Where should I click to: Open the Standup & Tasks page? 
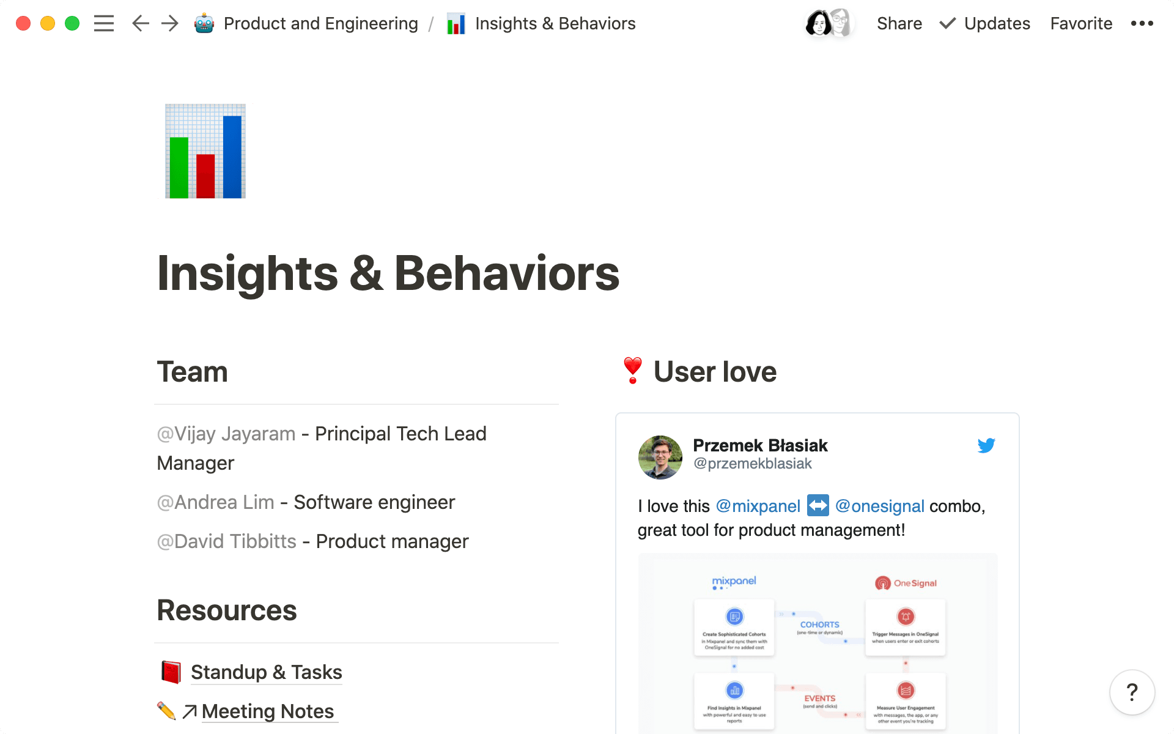(266, 672)
